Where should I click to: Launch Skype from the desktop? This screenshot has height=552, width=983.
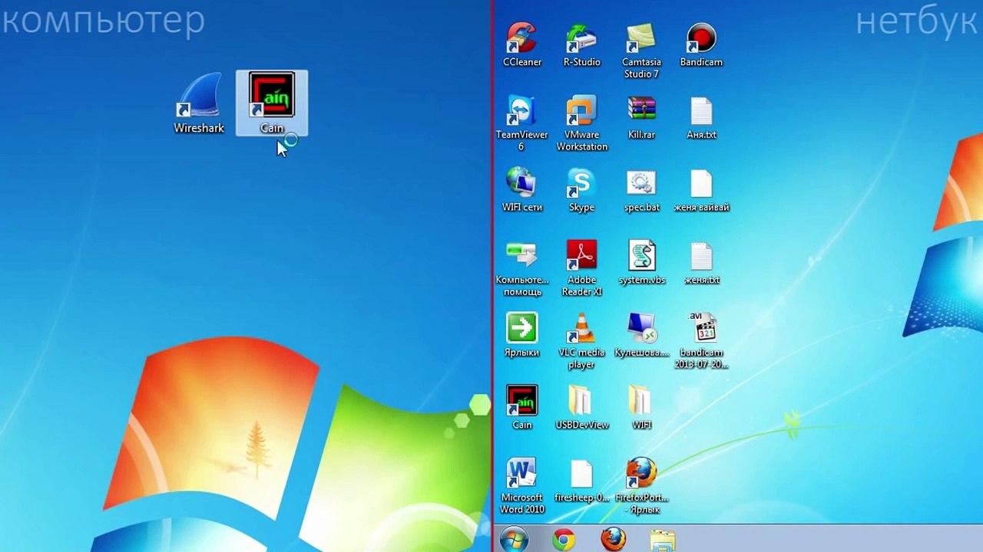[581, 190]
